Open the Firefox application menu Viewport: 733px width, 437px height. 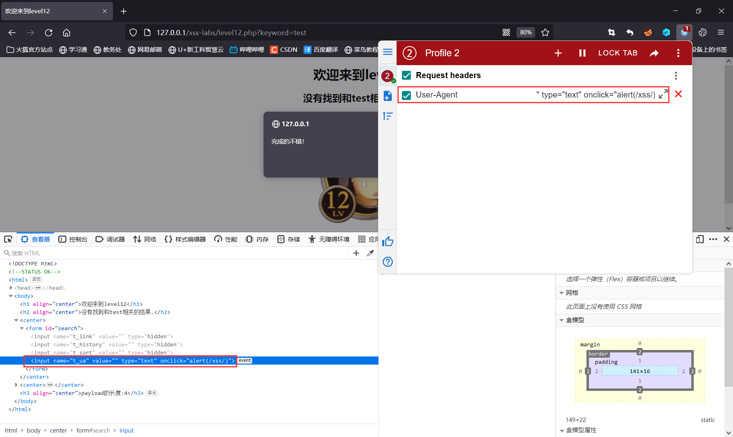pyautogui.click(x=721, y=32)
